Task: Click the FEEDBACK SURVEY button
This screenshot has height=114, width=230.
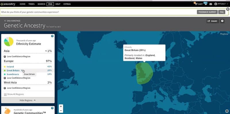Action: [207, 12]
